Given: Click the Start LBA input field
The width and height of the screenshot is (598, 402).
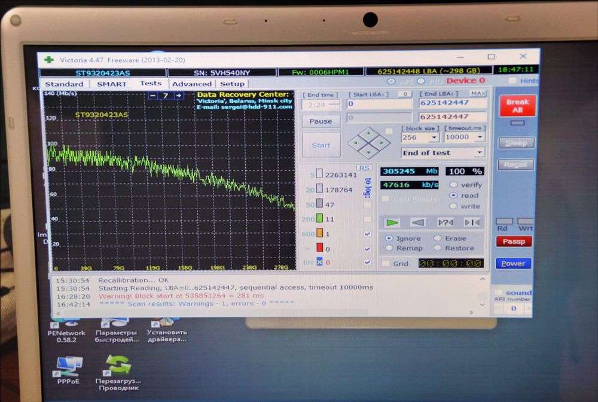Looking at the screenshot, I should [379, 104].
